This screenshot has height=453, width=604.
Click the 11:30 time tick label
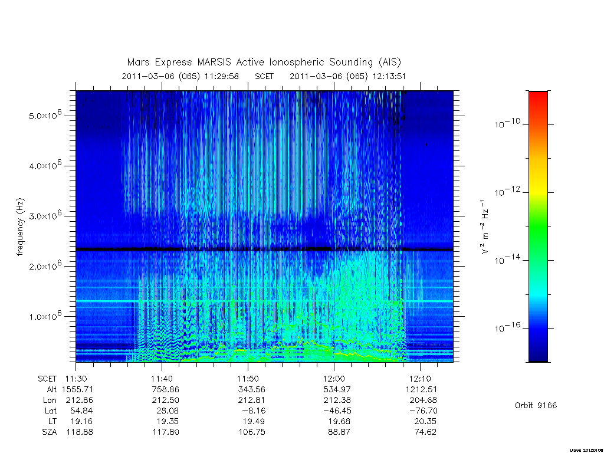point(76,379)
